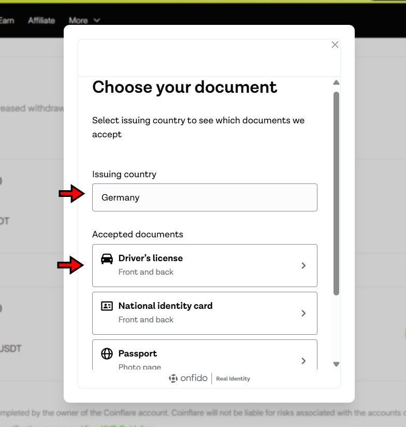Viewport: 406px width, 427px height.
Task: Click the chevron on the National identity card row
Action: tap(303, 313)
